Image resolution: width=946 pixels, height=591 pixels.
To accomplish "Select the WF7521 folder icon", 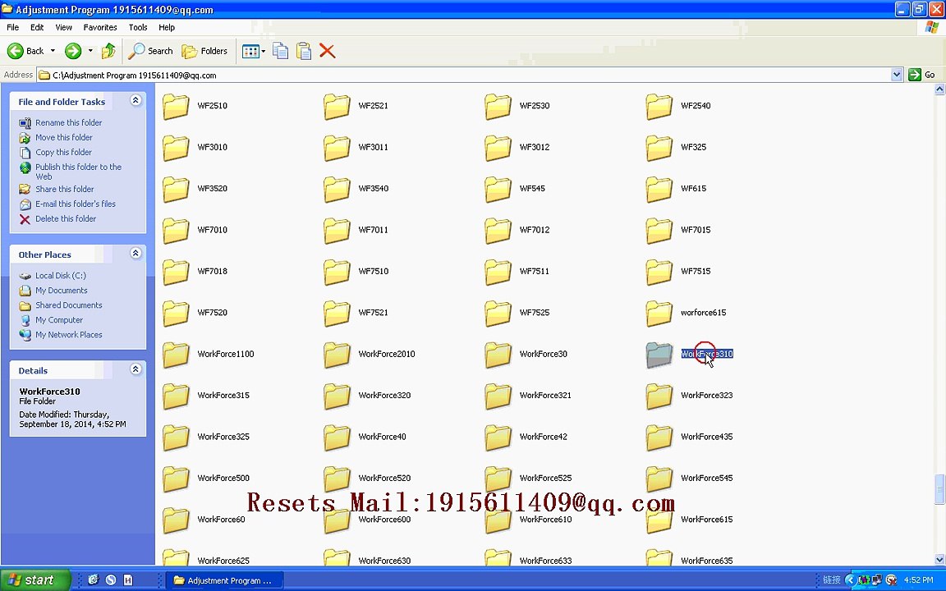I will point(337,314).
